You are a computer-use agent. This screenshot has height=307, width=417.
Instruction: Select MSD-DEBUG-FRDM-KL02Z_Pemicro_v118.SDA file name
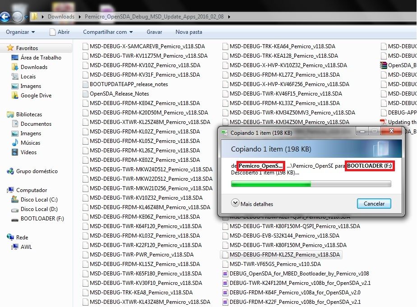tap(145, 132)
